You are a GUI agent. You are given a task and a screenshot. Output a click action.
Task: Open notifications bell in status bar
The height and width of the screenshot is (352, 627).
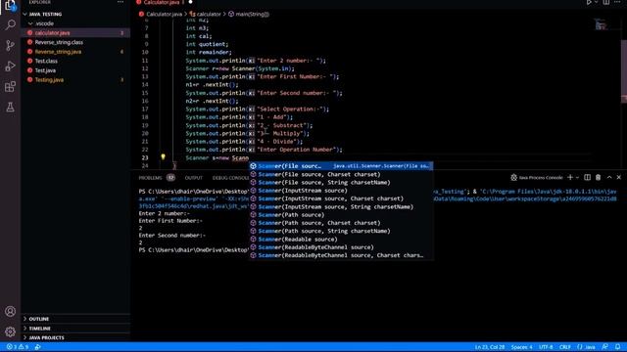tap(618, 347)
